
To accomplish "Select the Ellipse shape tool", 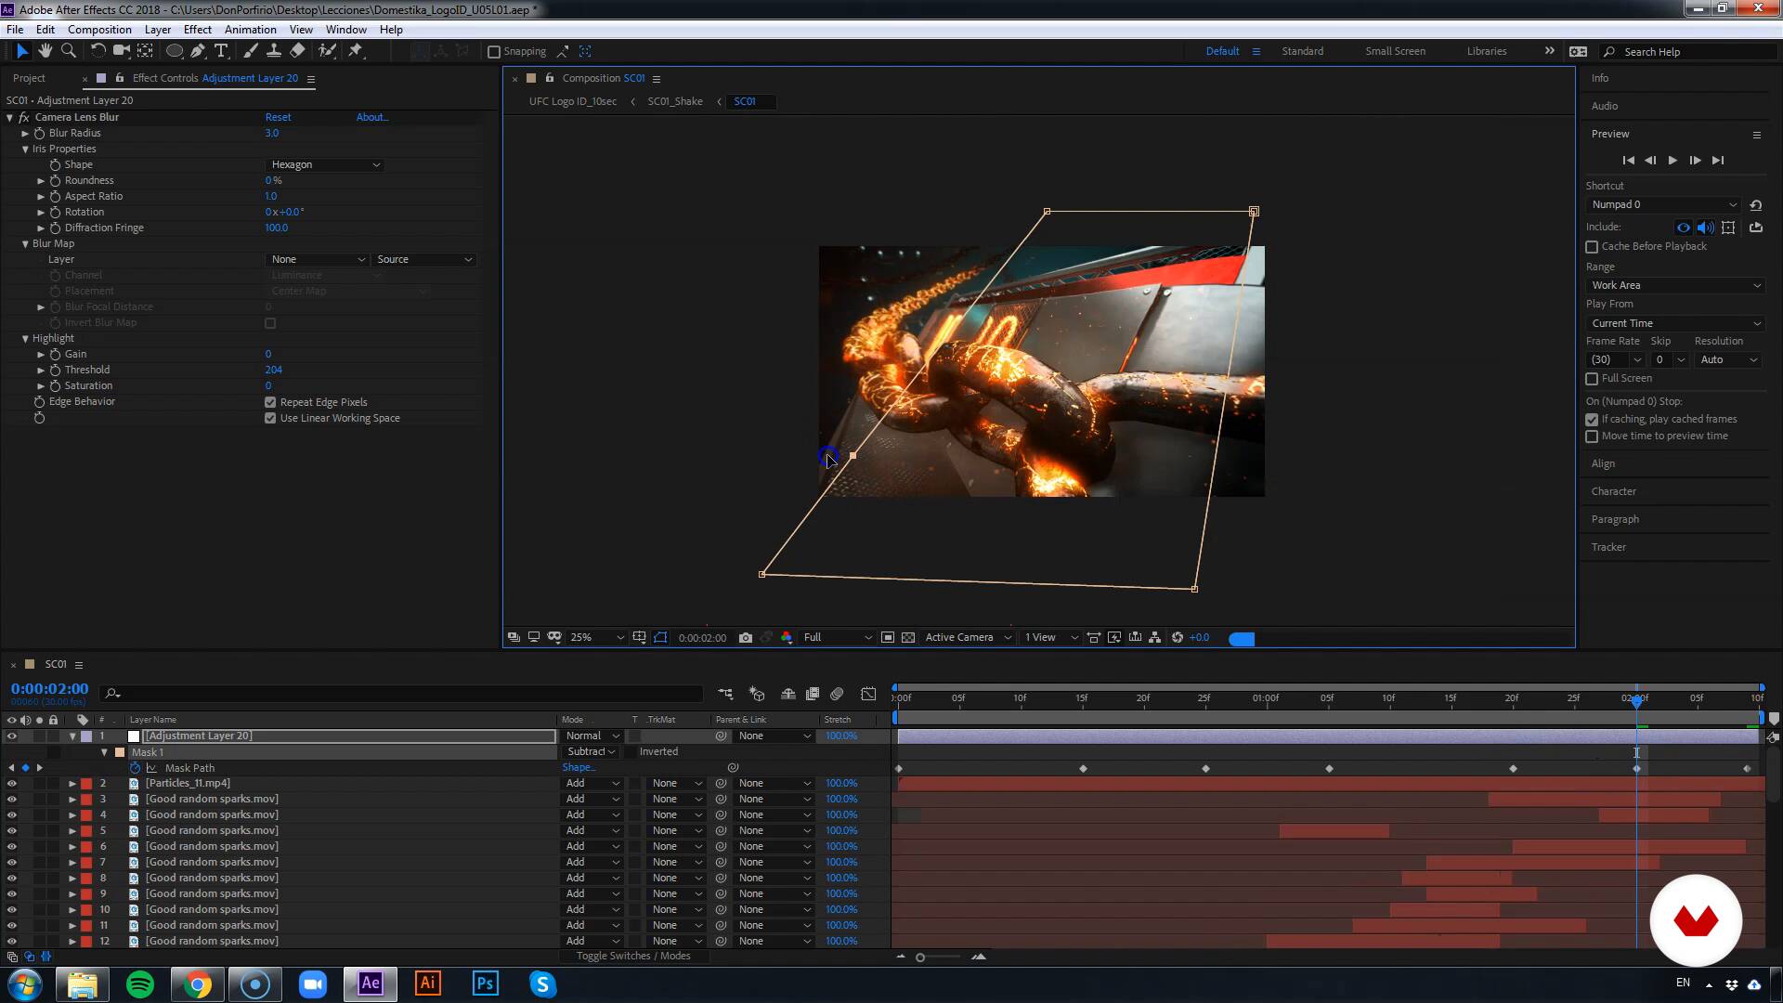I will click(x=174, y=51).
